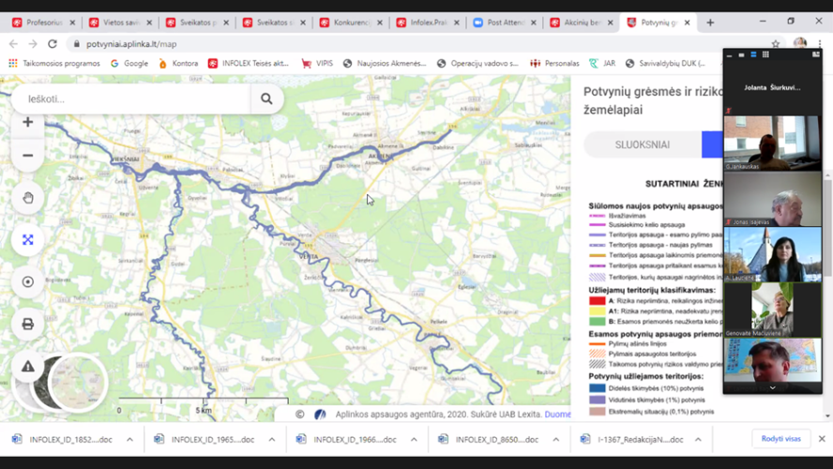Click the red class A swatch
This screenshot has height=469, width=833.
click(x=598, y=300)
